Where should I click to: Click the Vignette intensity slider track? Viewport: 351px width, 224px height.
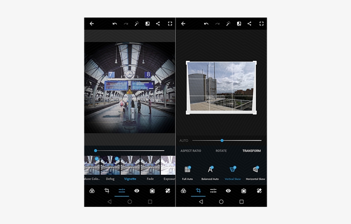click(x=130, y=150)
